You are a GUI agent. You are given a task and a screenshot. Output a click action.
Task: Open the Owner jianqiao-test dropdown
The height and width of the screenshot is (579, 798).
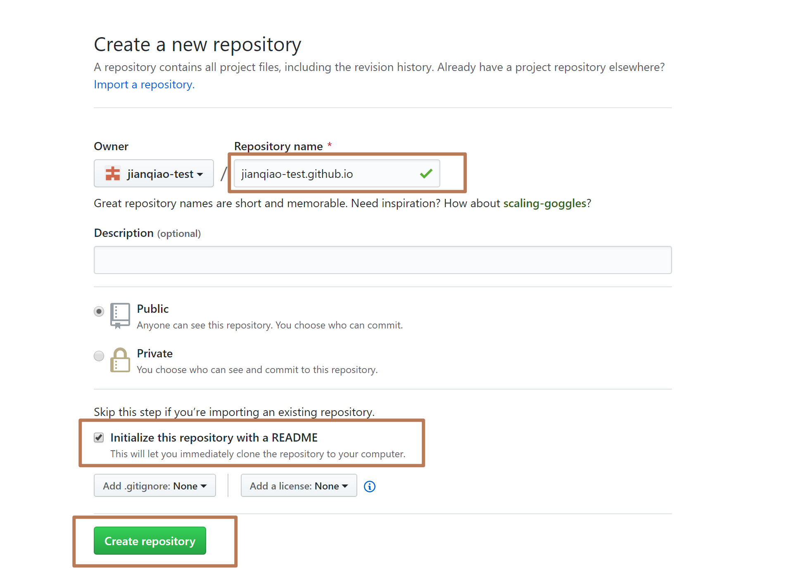tap(154, 174)
